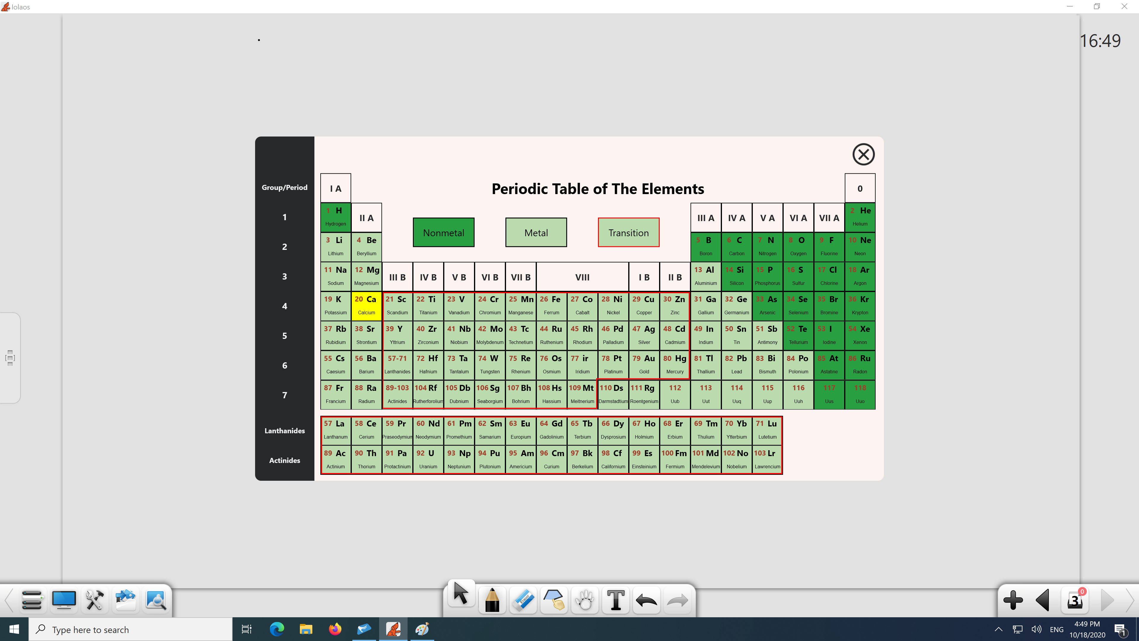This screenshot has height=641, width=1139.
Task: Add a new page with plus icon
Action: pos(1013,600)
